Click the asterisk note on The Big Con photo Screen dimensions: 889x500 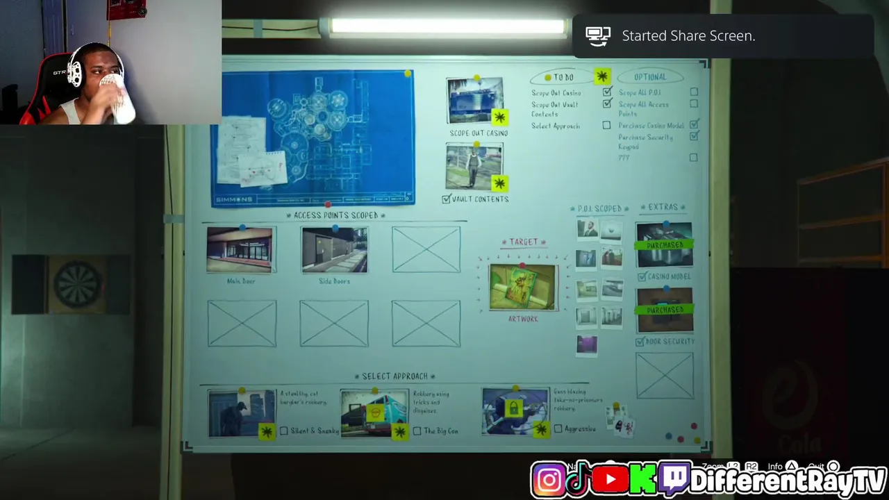(x=399, y=432)
